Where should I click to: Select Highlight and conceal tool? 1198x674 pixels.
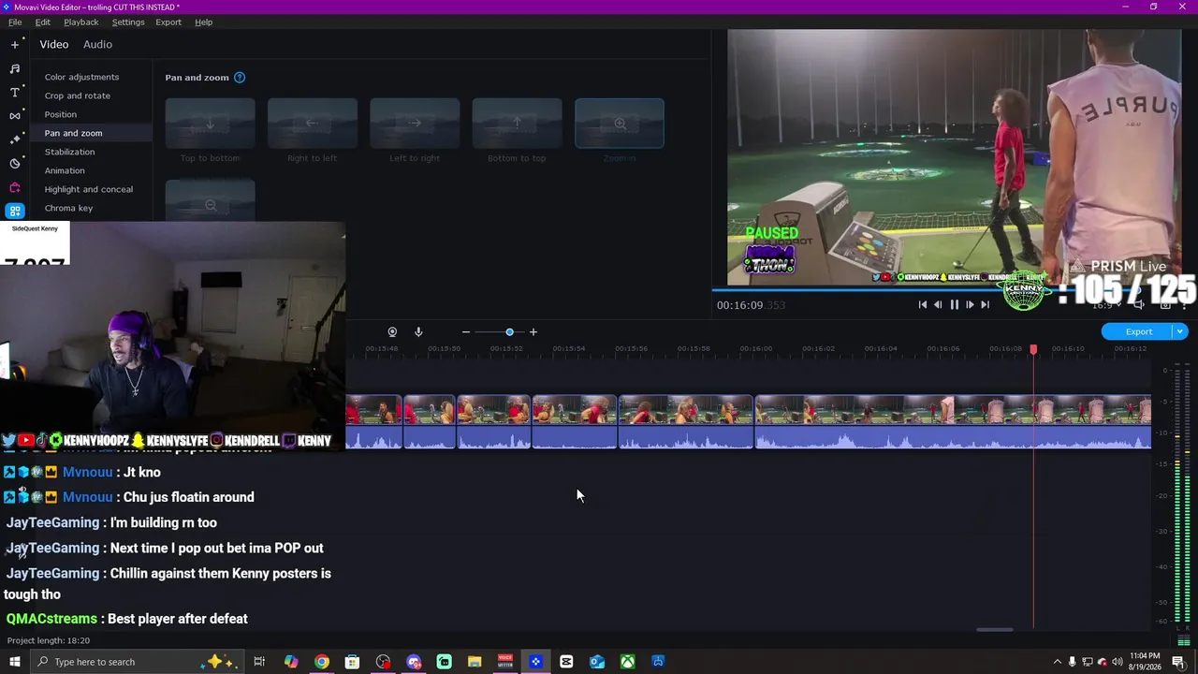tap(89, 189)
